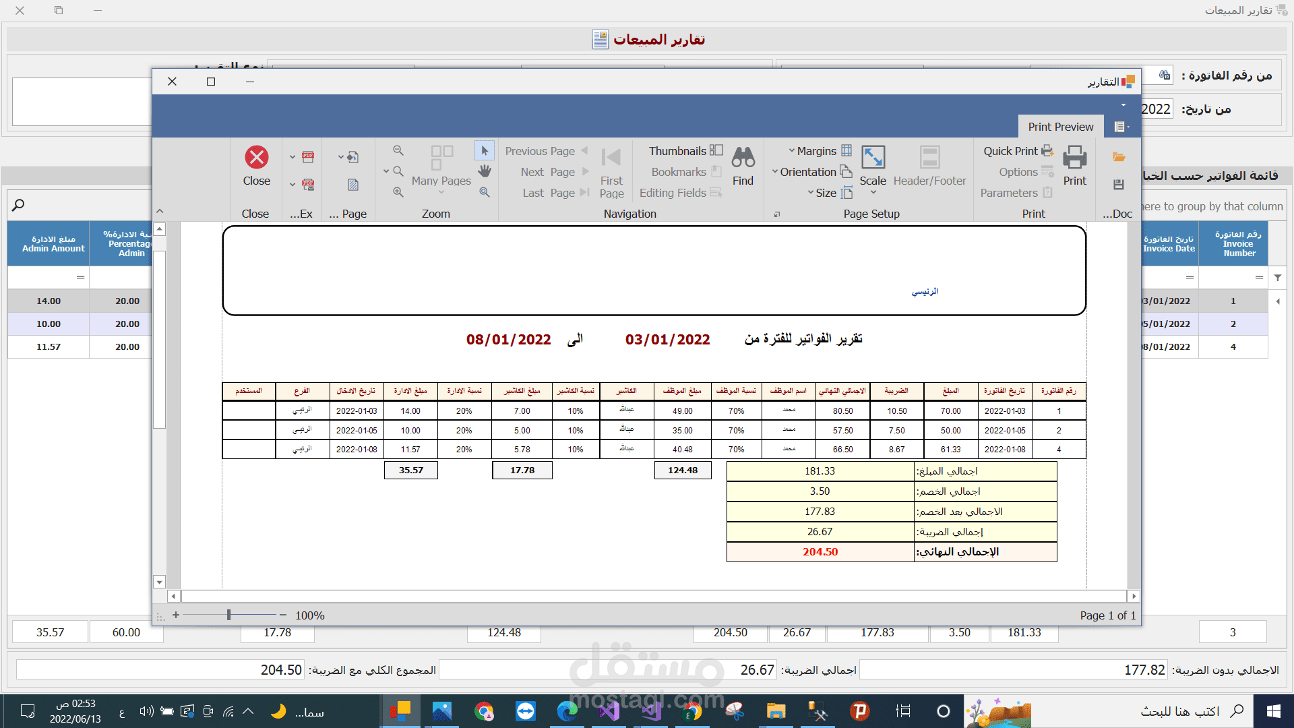Image resolution: width=1294 pixels, height=728 pixels.
Task: Enable the Hand tool
Action: (484, 171)
